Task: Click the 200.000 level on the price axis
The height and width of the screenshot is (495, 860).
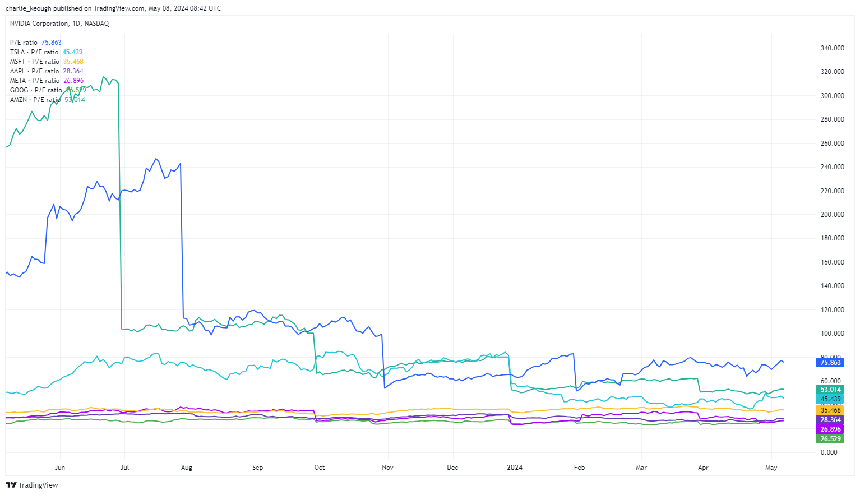Action: tap(832, 215)
